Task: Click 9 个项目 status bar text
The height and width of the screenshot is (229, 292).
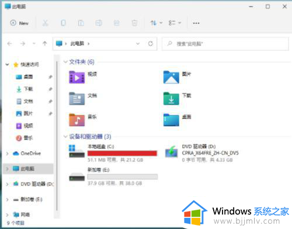Action: pyautogui.click(x=16, y=223)
